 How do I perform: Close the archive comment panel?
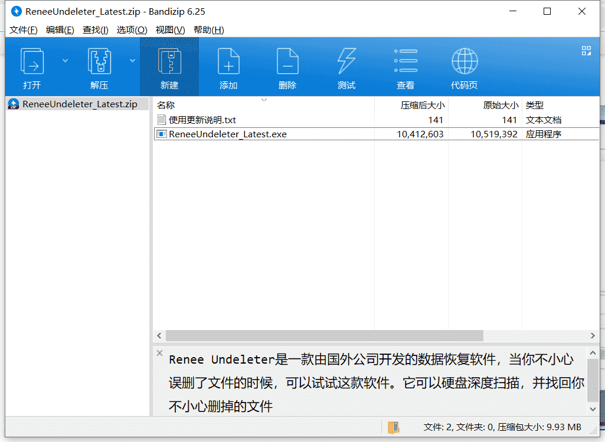pos(160,352)
